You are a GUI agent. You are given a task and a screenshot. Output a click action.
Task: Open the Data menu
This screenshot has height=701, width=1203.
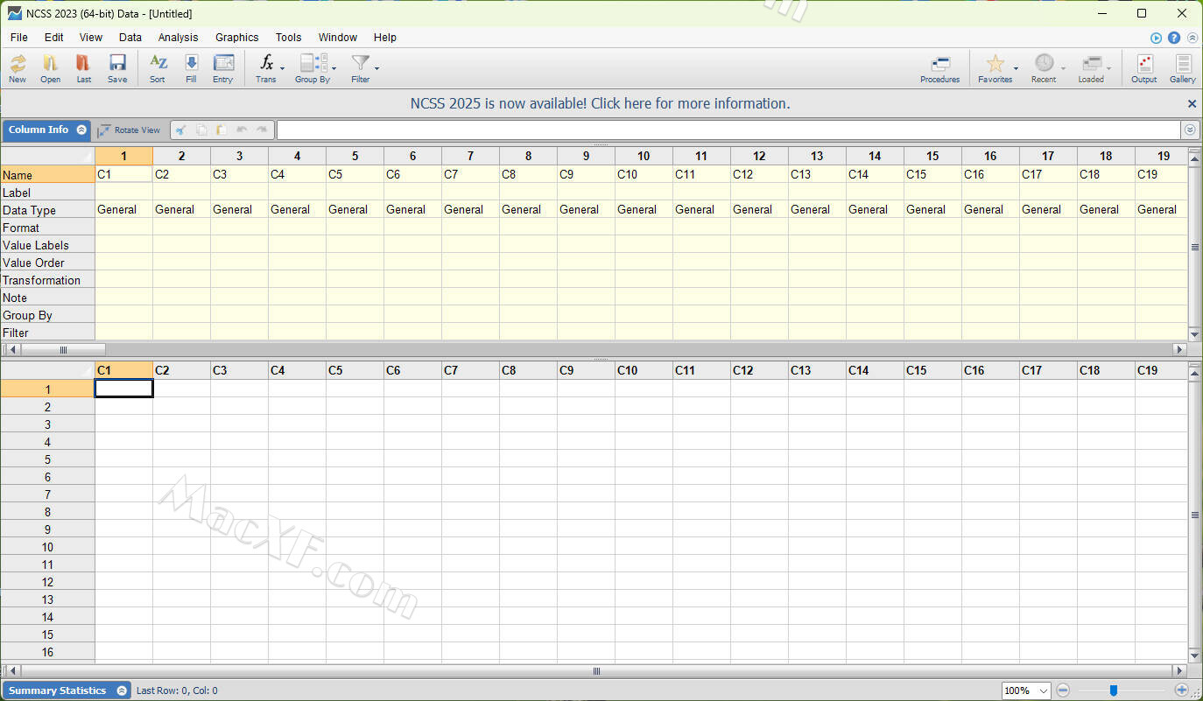click(130, 38)
